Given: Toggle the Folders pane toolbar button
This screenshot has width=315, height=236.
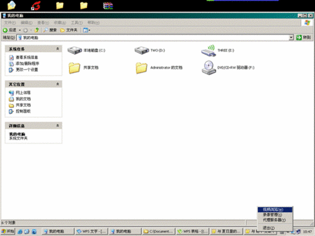Looking at the screenshot, I should click(x=69, y=30).
